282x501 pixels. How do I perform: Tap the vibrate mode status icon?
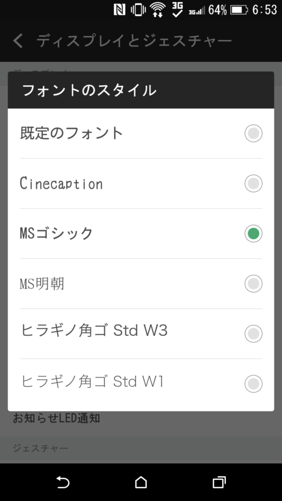pyautogui.click(x=138, y=10)
